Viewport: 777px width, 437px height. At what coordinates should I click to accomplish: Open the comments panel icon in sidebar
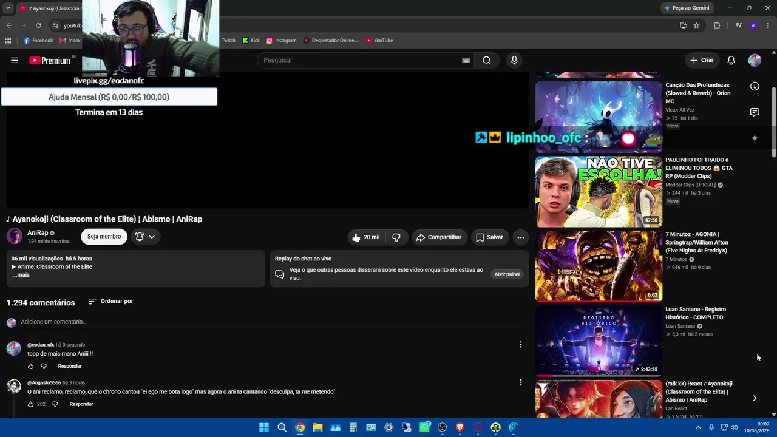coord(755,112)
